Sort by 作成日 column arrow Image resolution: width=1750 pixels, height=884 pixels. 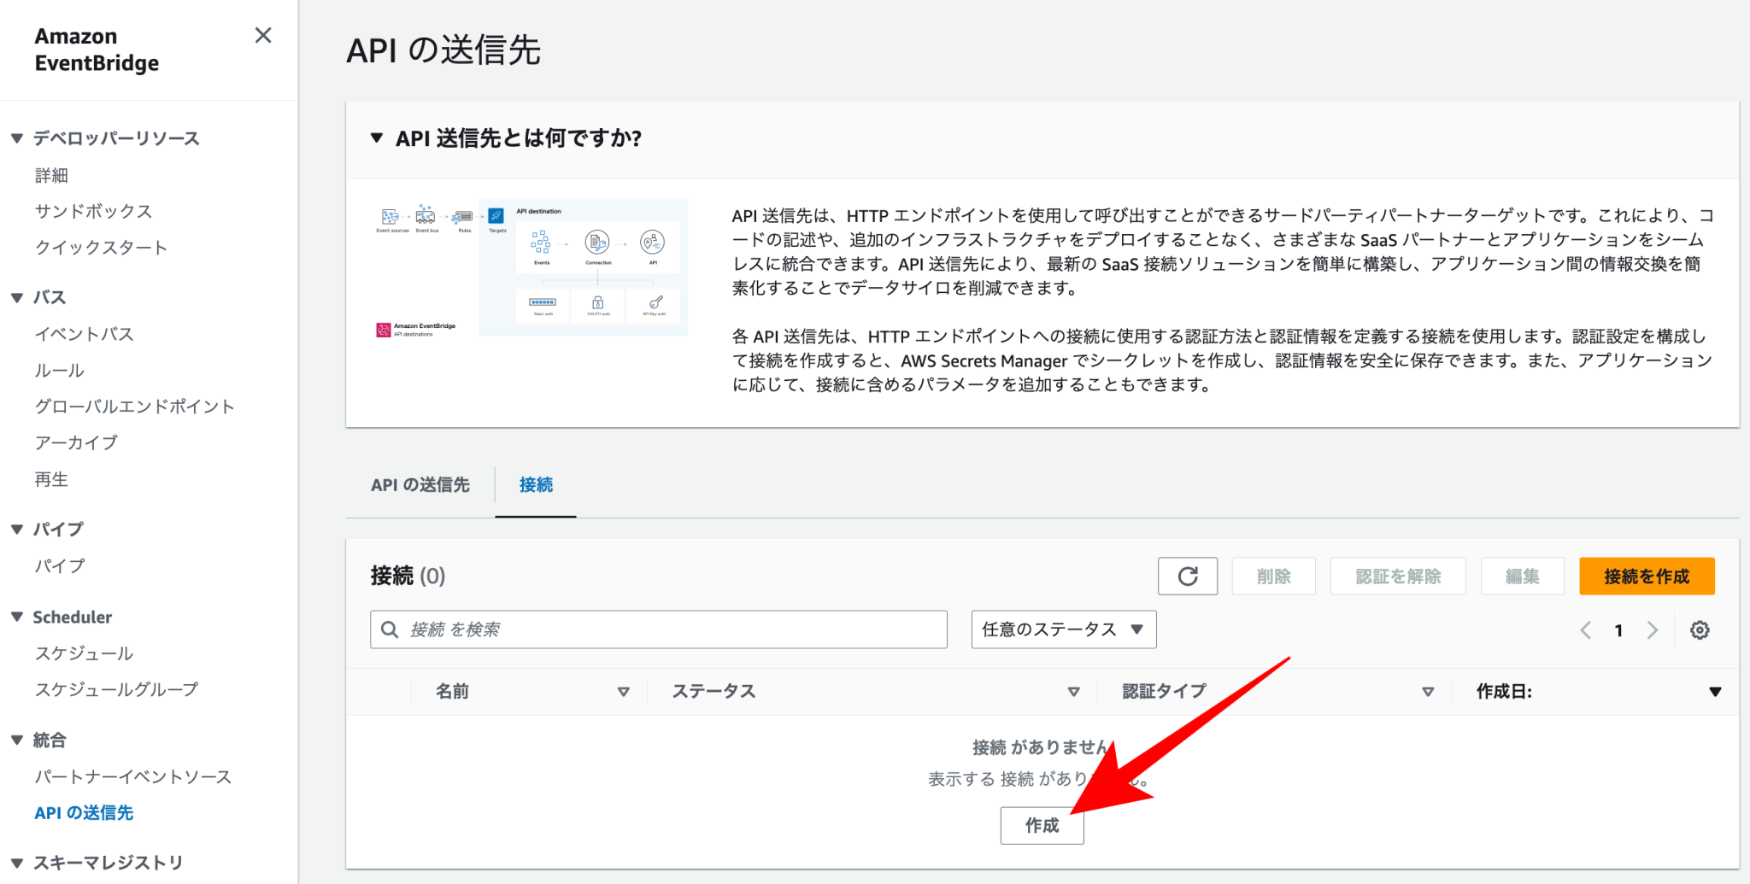[x=1714, y=692]
